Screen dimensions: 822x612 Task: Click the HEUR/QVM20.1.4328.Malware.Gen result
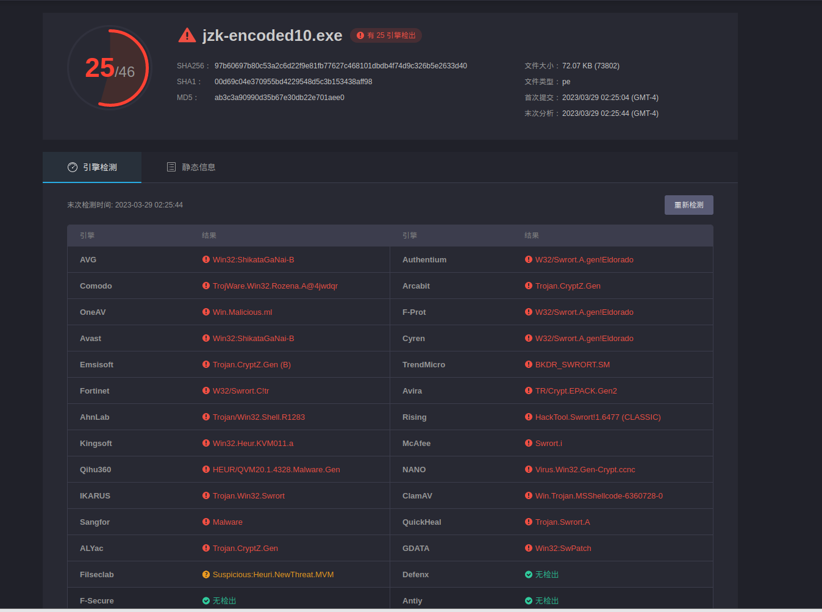276,469
